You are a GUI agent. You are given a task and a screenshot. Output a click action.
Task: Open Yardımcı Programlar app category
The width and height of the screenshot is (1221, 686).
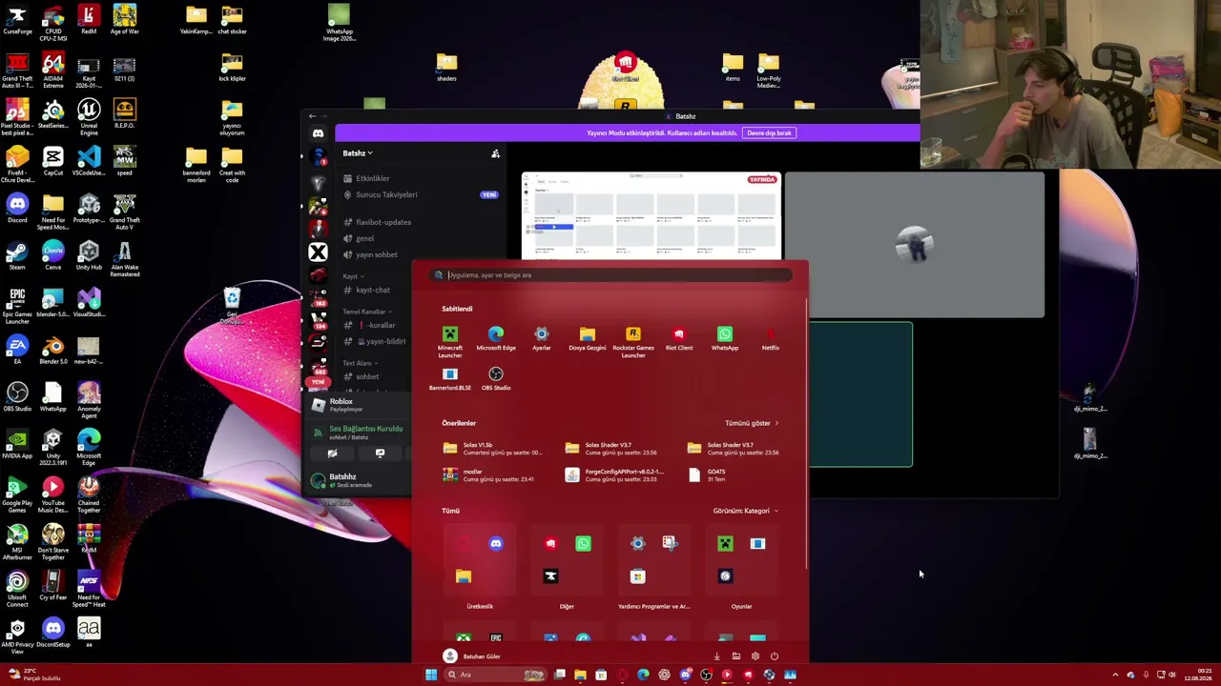[x=653, y=568]
